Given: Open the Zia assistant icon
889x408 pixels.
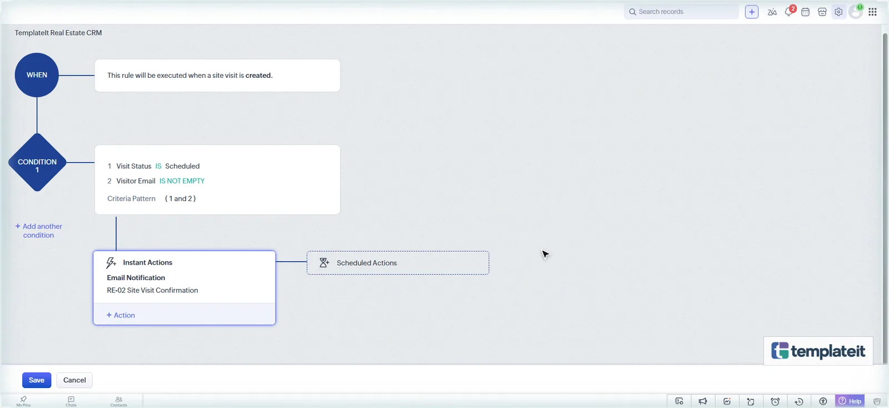Looking at the screenshot, I should click(772, 12).
